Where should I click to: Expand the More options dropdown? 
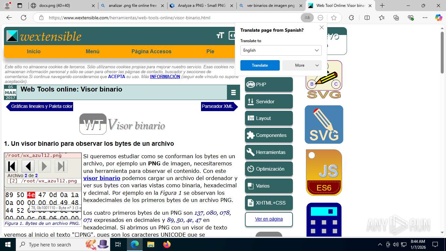pyautogui.click(x=302, y=65)
